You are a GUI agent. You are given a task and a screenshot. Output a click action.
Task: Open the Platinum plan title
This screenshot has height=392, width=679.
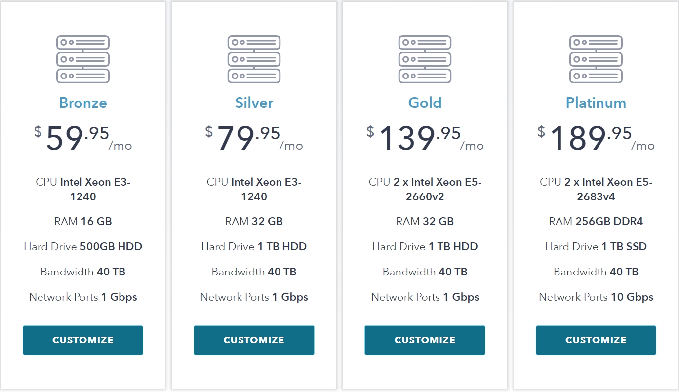pyautogui.click(x=596, y=103)
